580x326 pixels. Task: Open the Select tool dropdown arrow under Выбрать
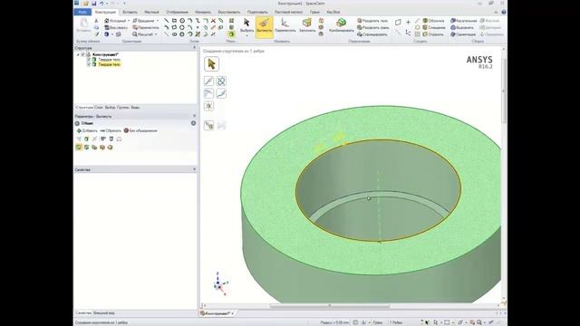point(246,36)
